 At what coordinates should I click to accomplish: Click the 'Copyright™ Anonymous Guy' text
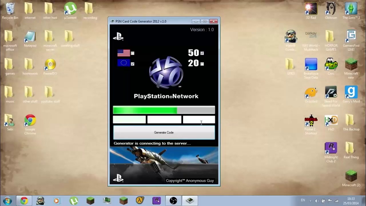coord(190,181)
